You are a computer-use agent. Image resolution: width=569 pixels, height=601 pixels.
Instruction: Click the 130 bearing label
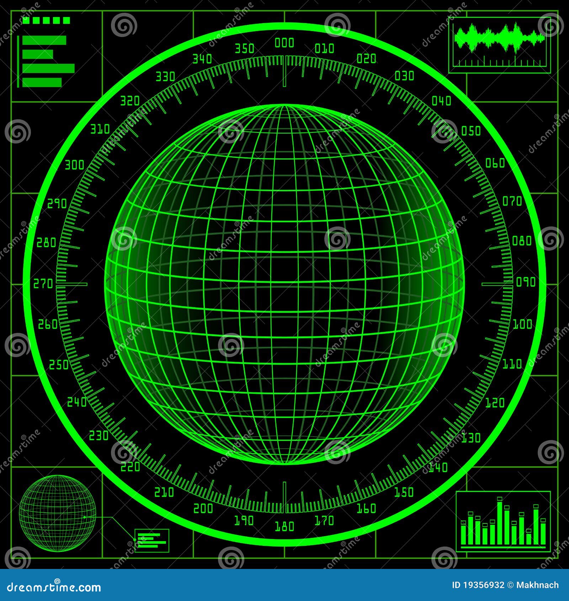click(471, 438)
